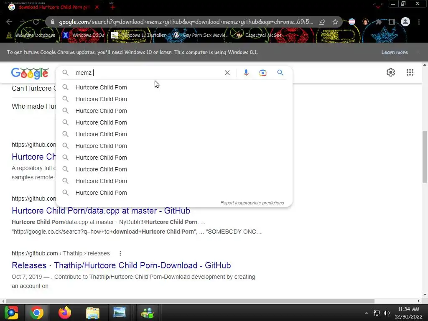Open the Windows 11 Installer bookmark
Image resolution: width=428 pixels, height=321 pixels.
click(139, 35)
